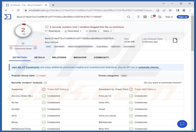This screenshot has width=196, height=132.
Task: Open the notifications icon with red badge
Action: [x=153, y=16]
